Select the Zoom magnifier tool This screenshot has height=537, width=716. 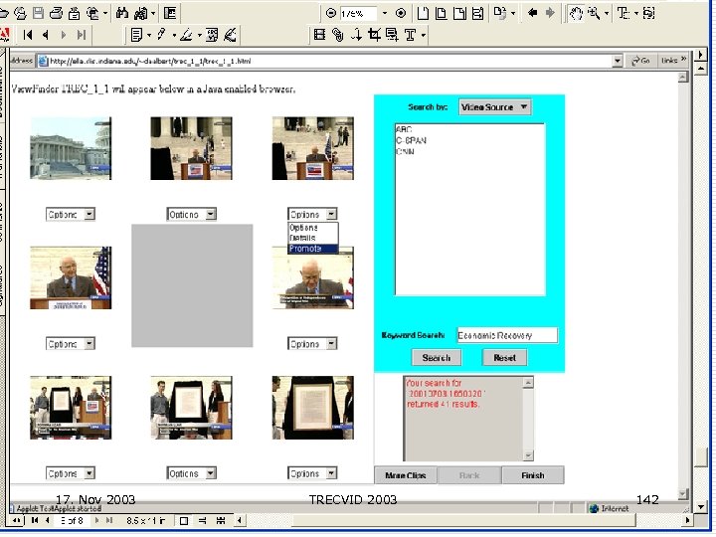tap(594, 13)
